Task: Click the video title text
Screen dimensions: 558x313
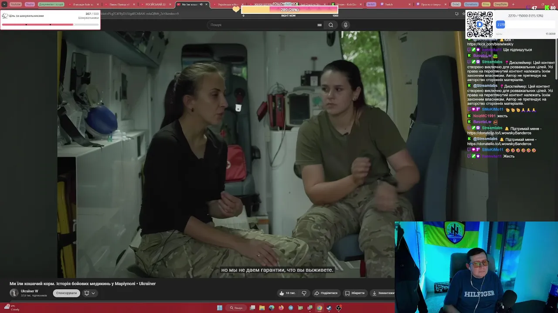Action: coord(83,283)
